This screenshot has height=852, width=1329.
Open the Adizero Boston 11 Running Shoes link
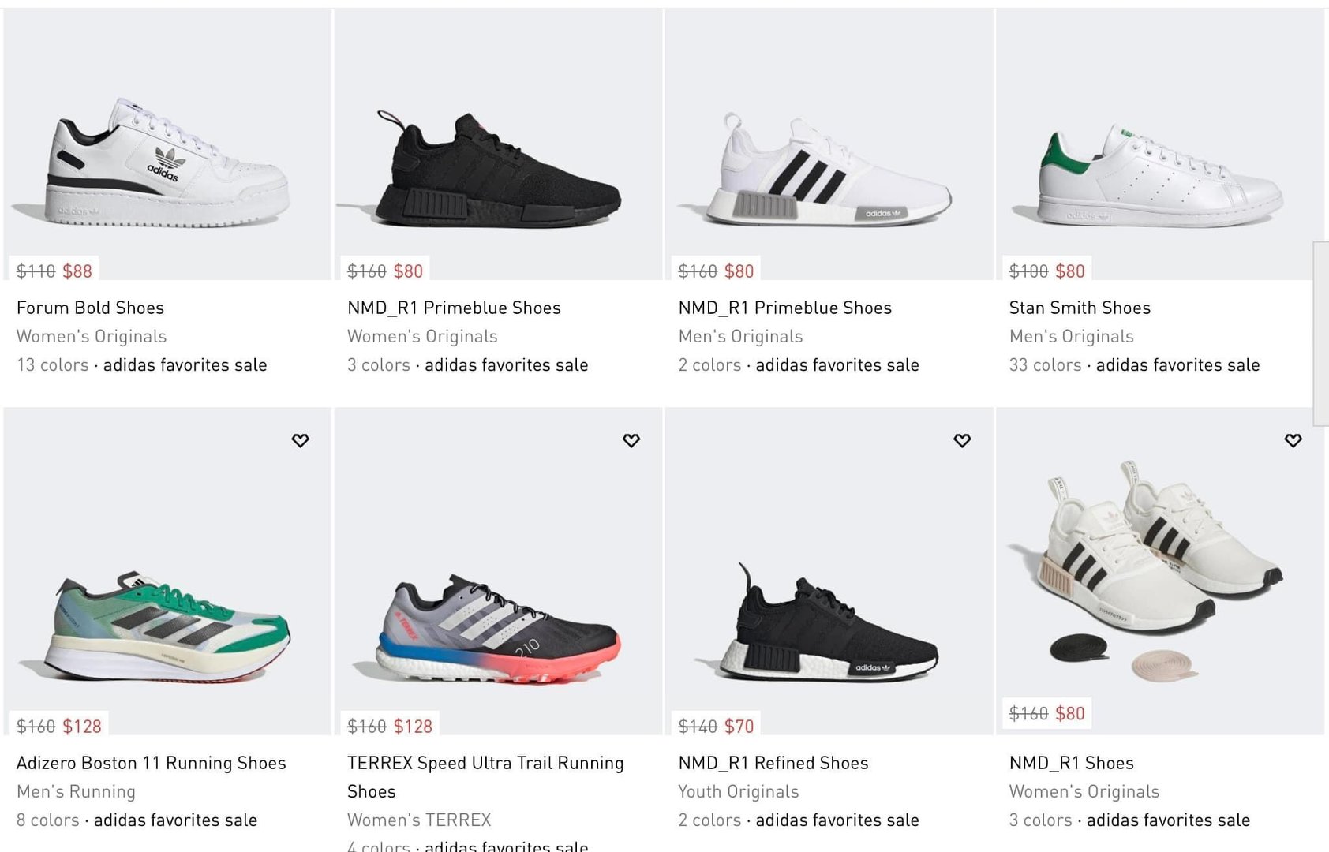[x=152, y=763]
